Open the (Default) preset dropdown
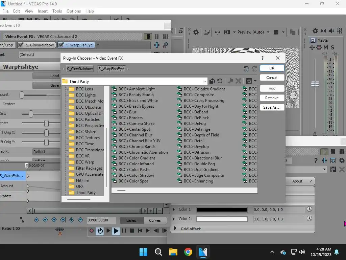346x260 pixels. pos(40,55)
